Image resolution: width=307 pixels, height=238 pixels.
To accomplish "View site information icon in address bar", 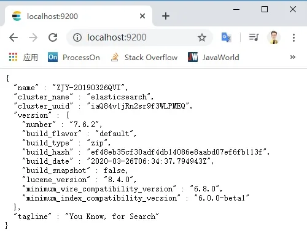I will coord(77,37).
